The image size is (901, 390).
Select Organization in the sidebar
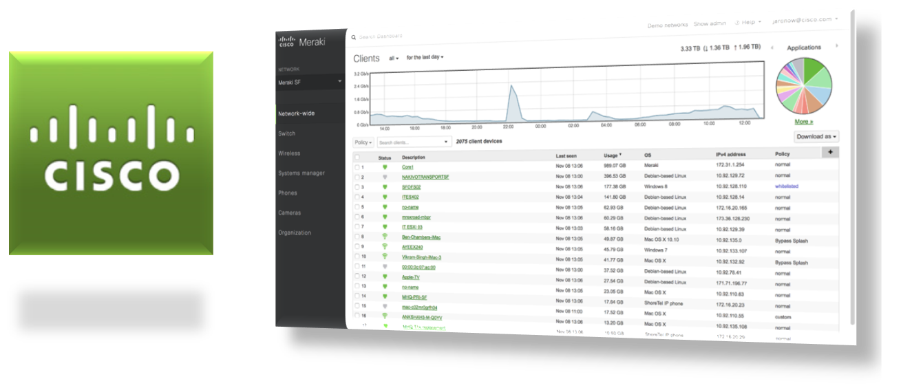(x=295, y=232)
